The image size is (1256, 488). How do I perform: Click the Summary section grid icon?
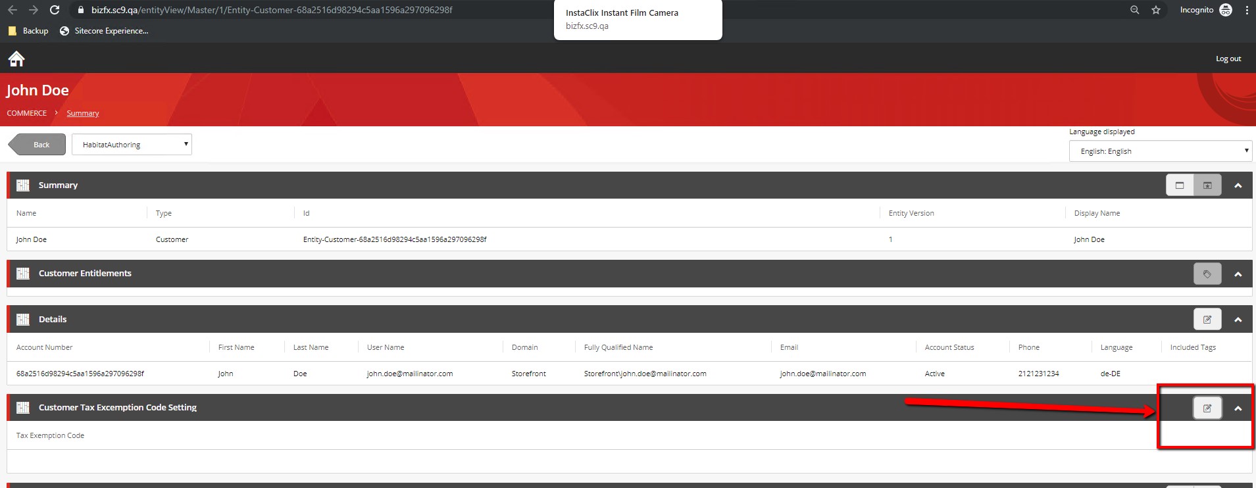(23, 185)
